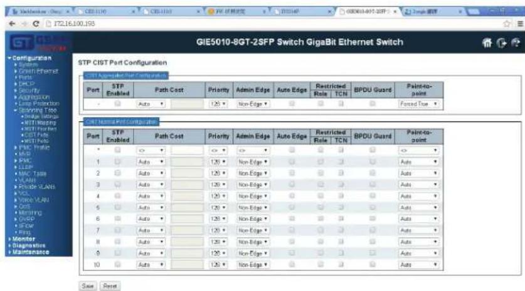This screenshot has height=291, width=525.
Task: Click aggregated row Path Cost value field
Action: click(187, 104)
